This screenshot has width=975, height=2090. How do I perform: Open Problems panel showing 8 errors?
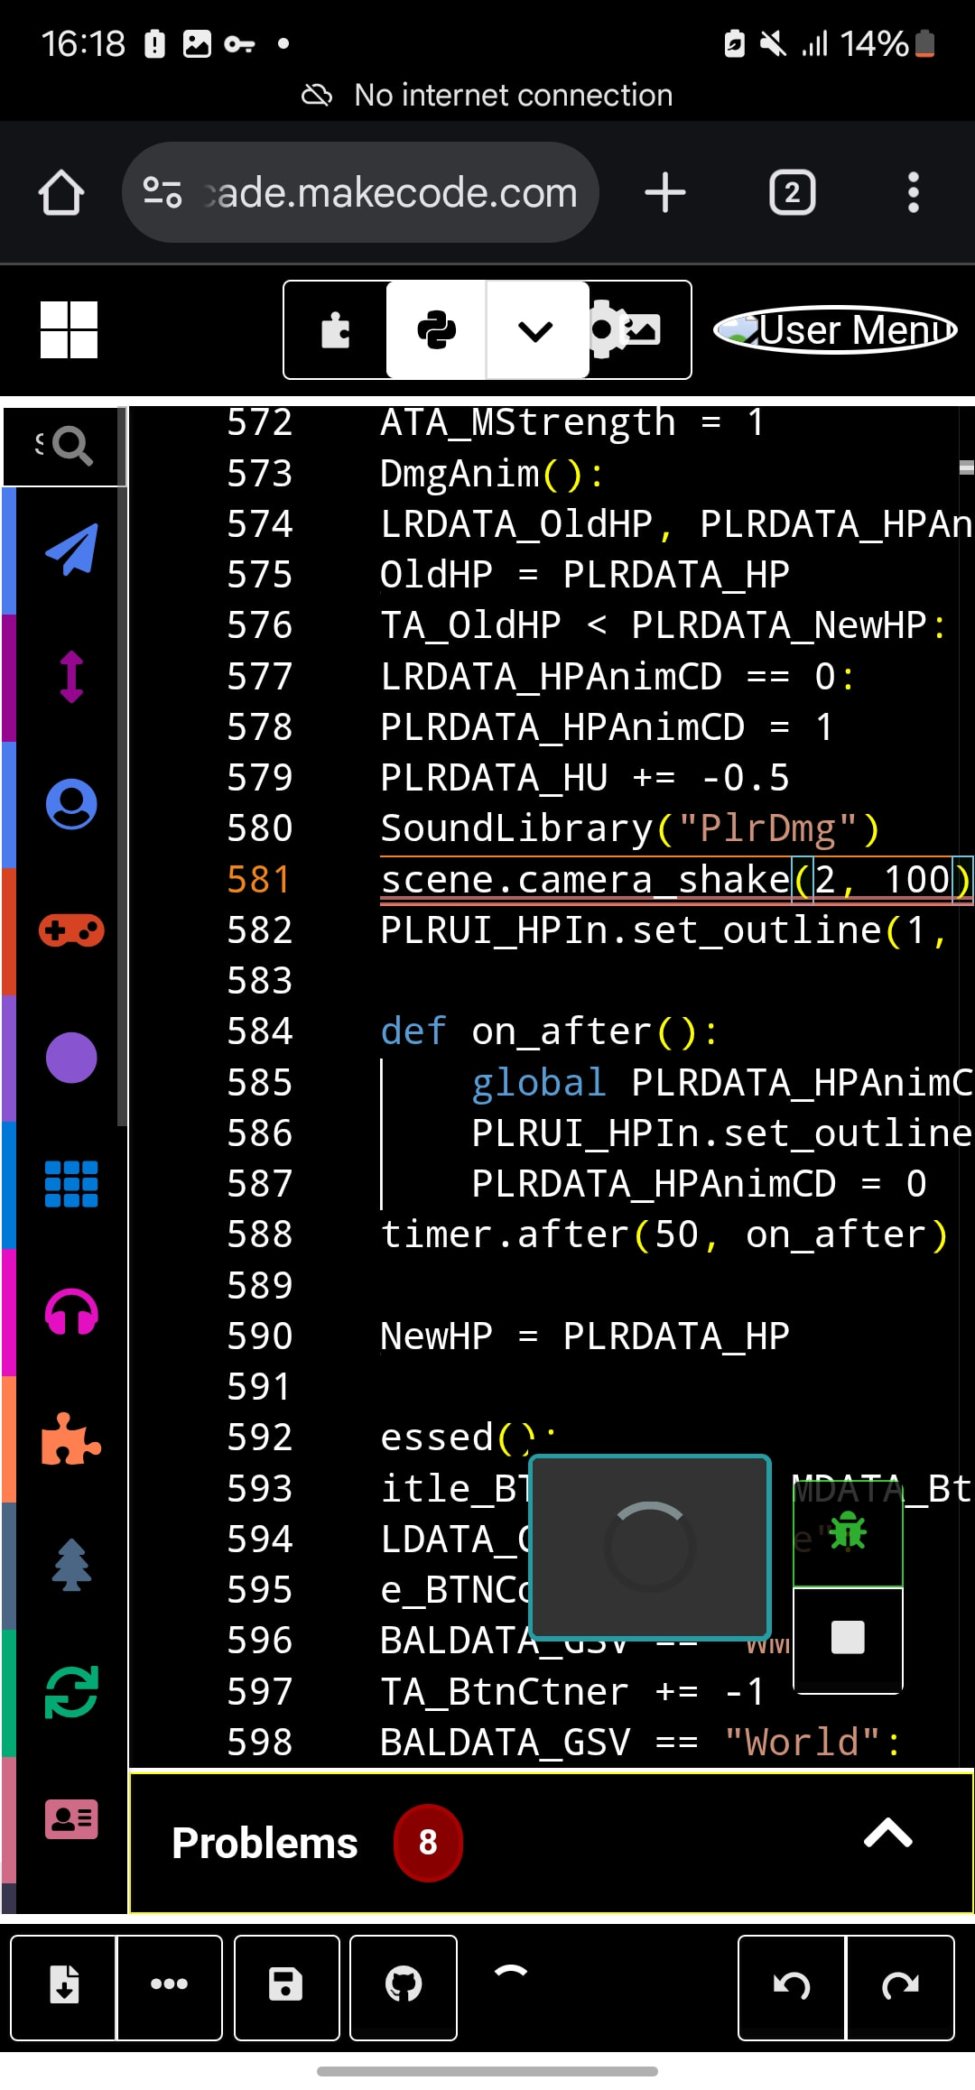pyautogui.click(x=551, y=1842)
